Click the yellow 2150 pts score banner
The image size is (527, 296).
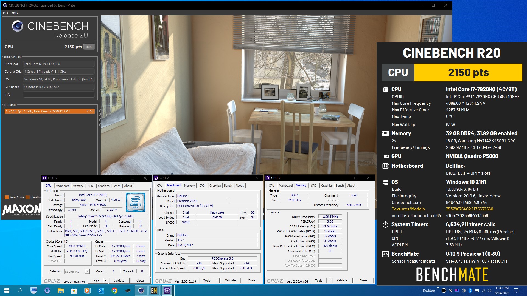click(468, 73)
